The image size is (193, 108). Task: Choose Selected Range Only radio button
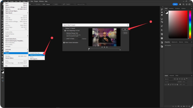click(x=65, y=33)
